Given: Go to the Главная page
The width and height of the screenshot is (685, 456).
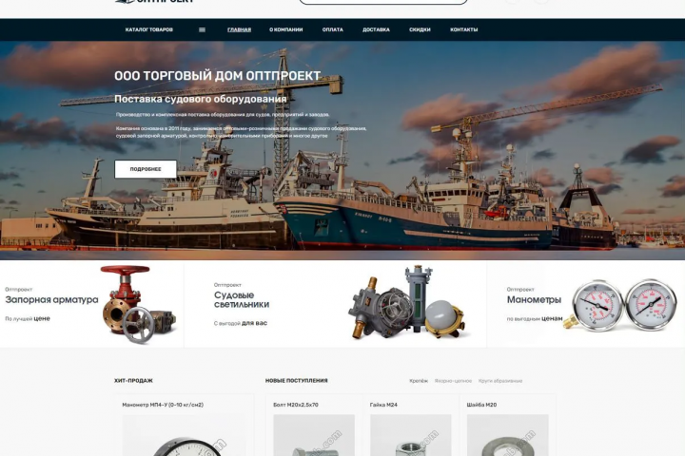Looking at the screenshot, I should coord(239,29).
